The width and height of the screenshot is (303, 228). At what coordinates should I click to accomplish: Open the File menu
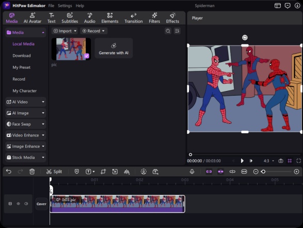pos(51,6)
